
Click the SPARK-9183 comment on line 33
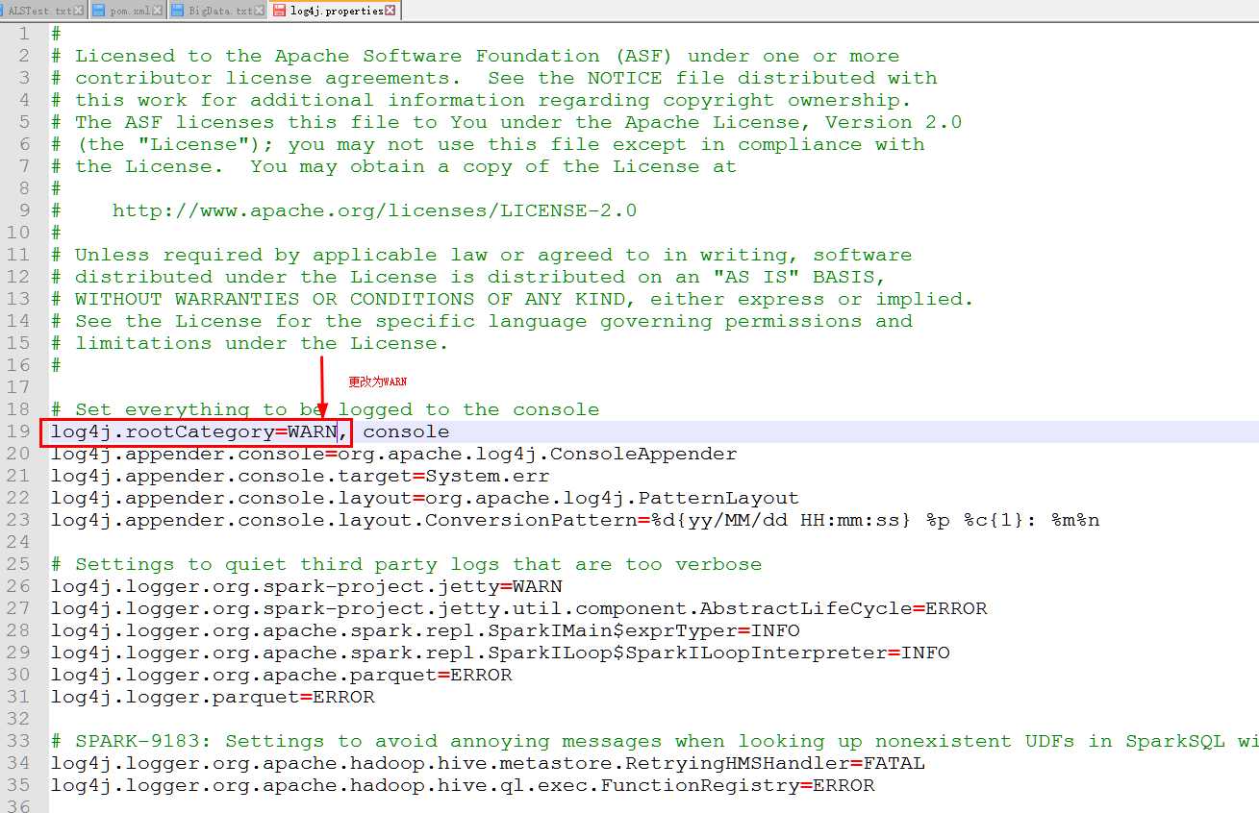[654, 741]
